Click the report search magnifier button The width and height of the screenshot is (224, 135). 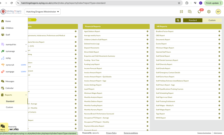(178, 20)
